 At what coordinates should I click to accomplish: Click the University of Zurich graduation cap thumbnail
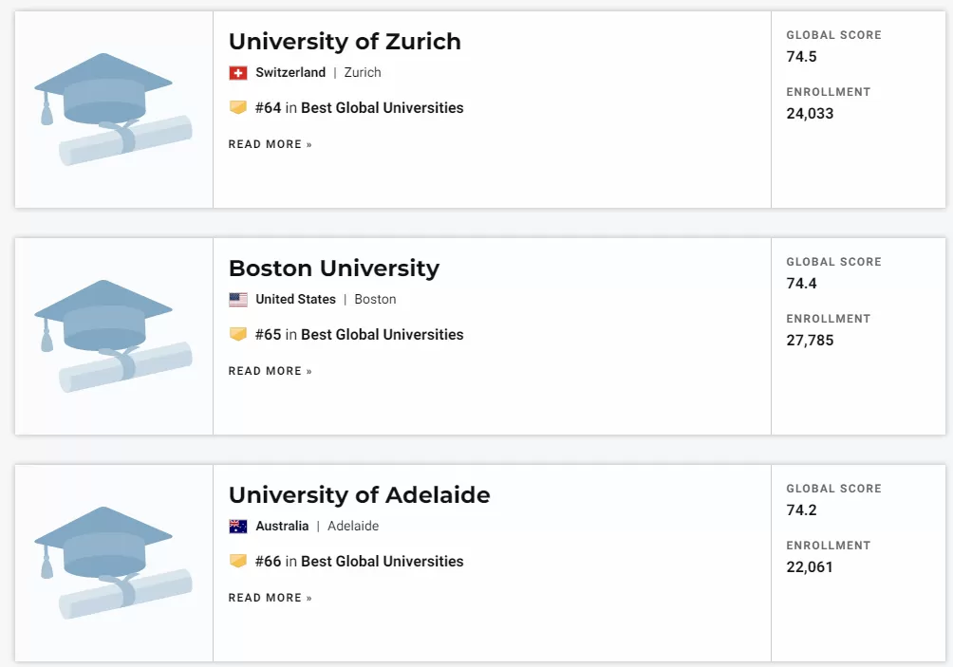(x=114, y=109)
